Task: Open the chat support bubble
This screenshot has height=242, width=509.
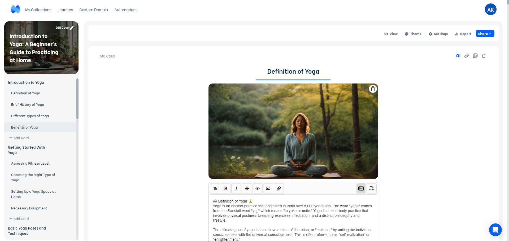Action: pyautogui.click(x=495, y=230)
